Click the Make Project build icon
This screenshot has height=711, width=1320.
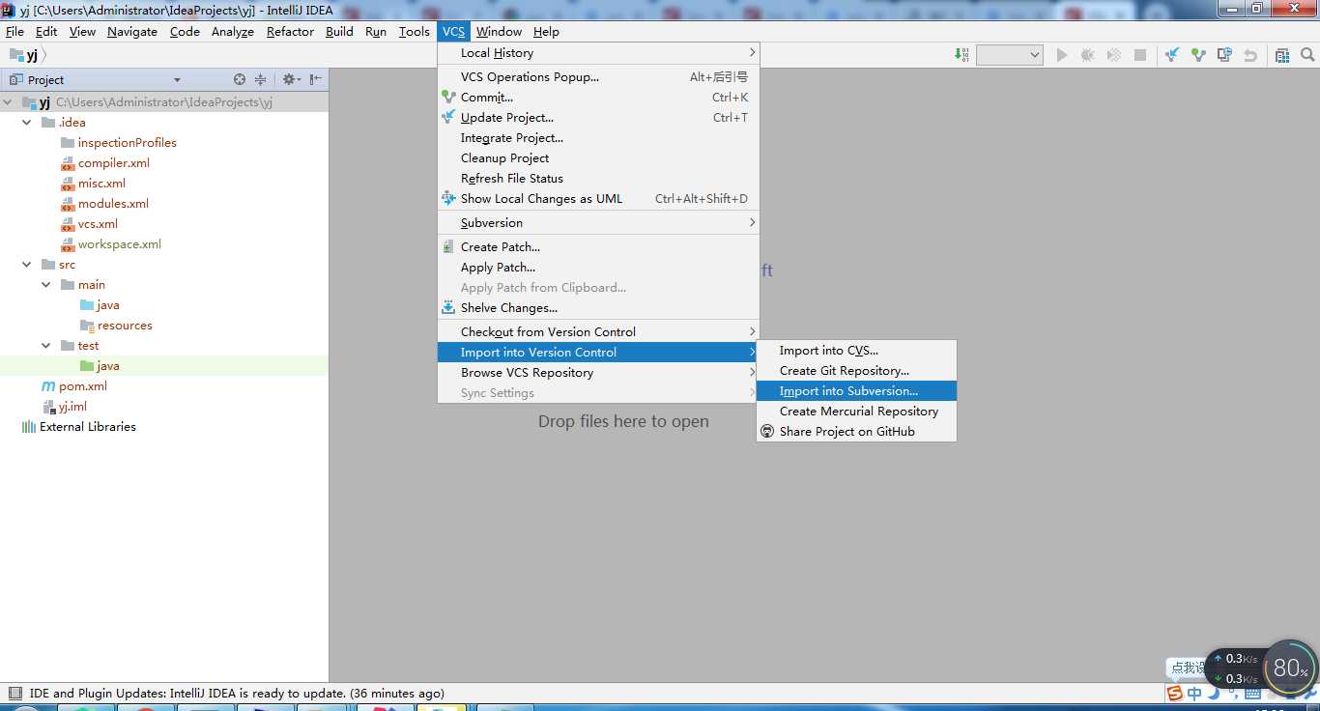961,55
